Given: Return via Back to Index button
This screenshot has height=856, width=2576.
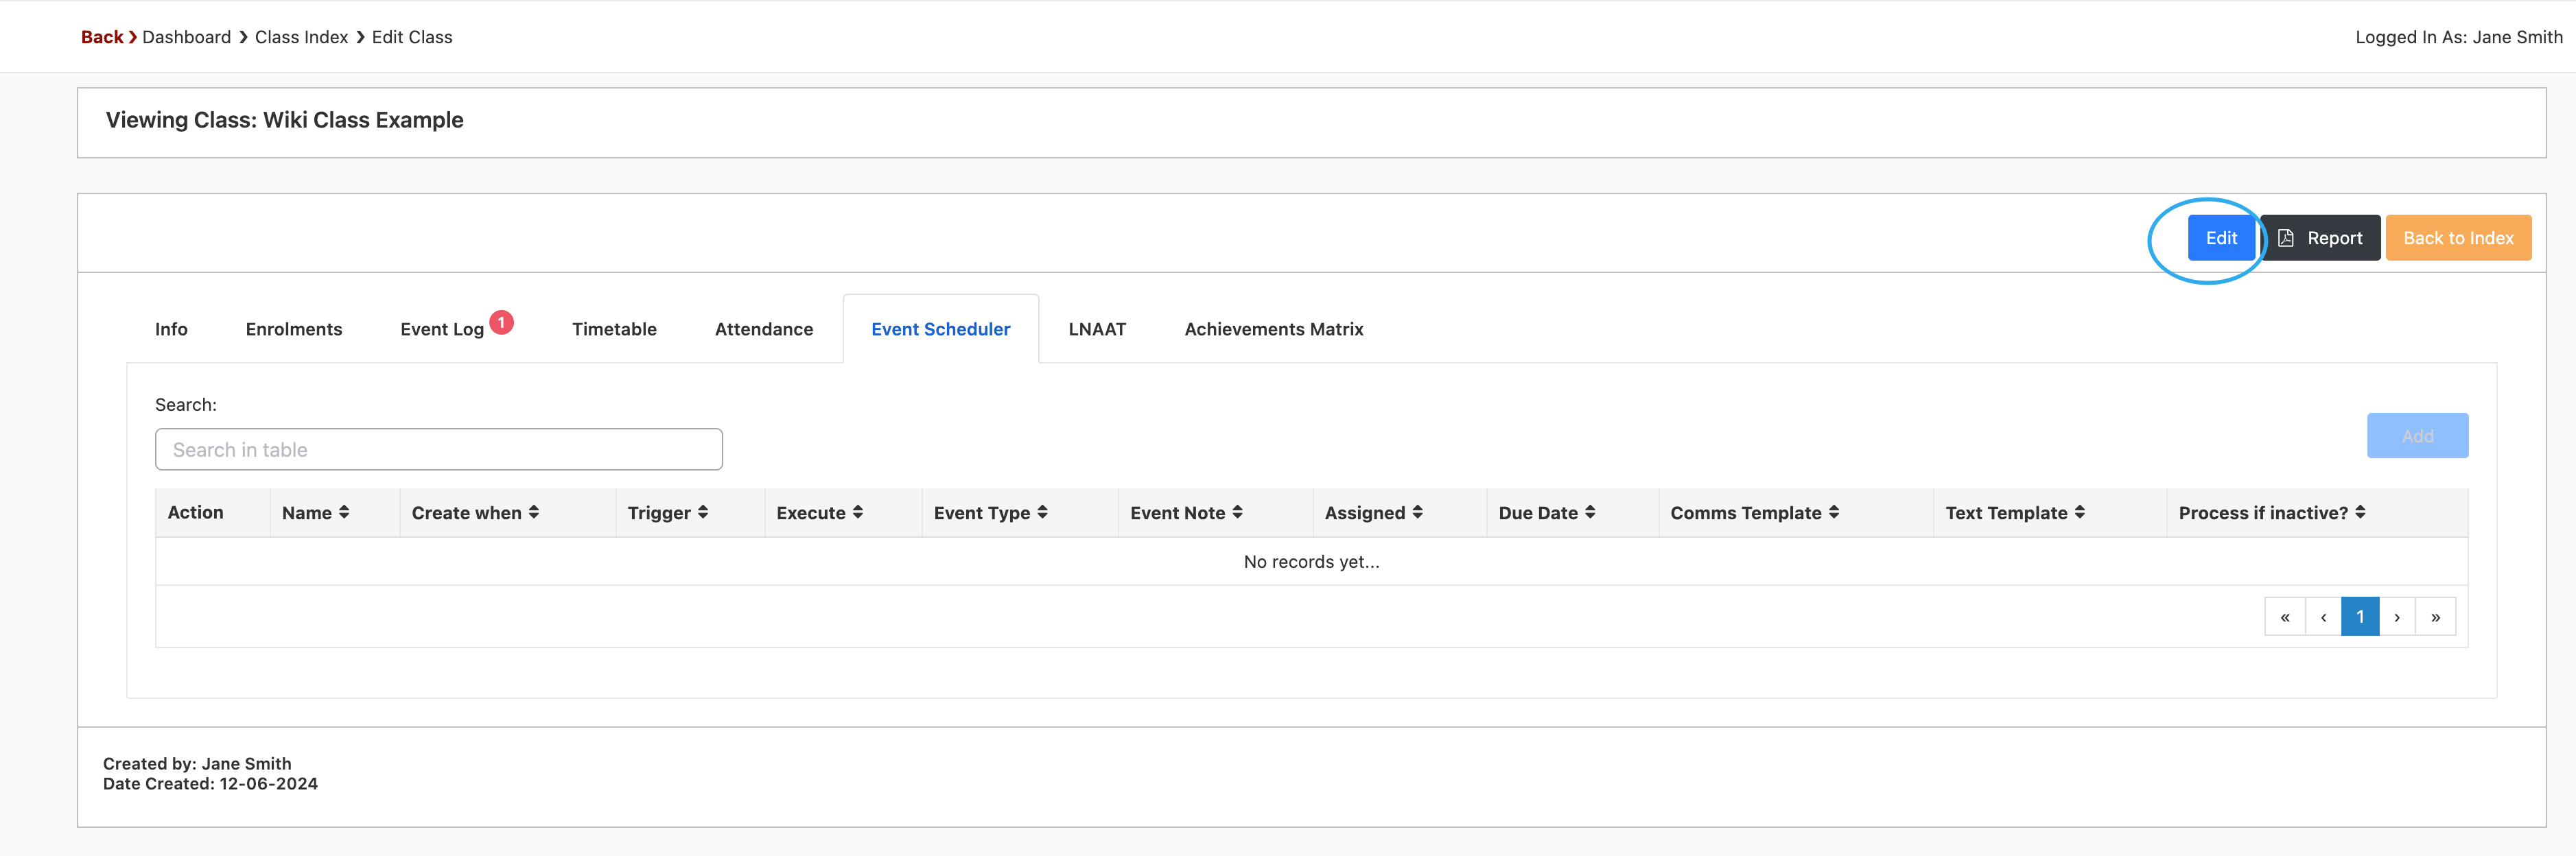Looking at the screenshot, I should (2458, 238).
